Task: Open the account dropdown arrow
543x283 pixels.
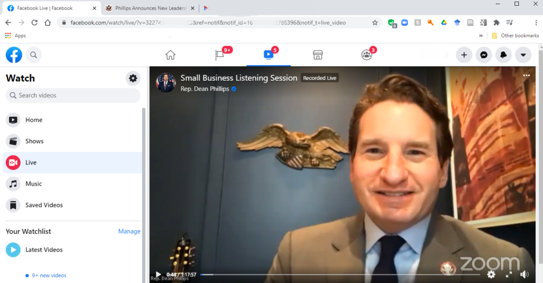Action: pyautogui.click(x=523, y=55)
